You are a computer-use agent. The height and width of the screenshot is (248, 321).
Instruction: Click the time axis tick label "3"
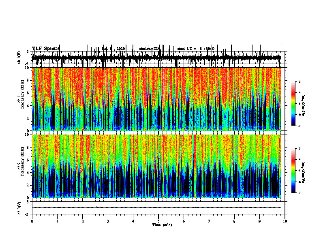coord(108,221)
